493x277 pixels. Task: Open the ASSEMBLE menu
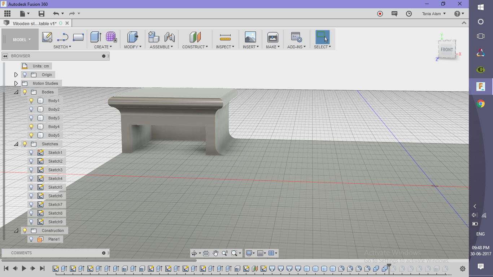161,47
